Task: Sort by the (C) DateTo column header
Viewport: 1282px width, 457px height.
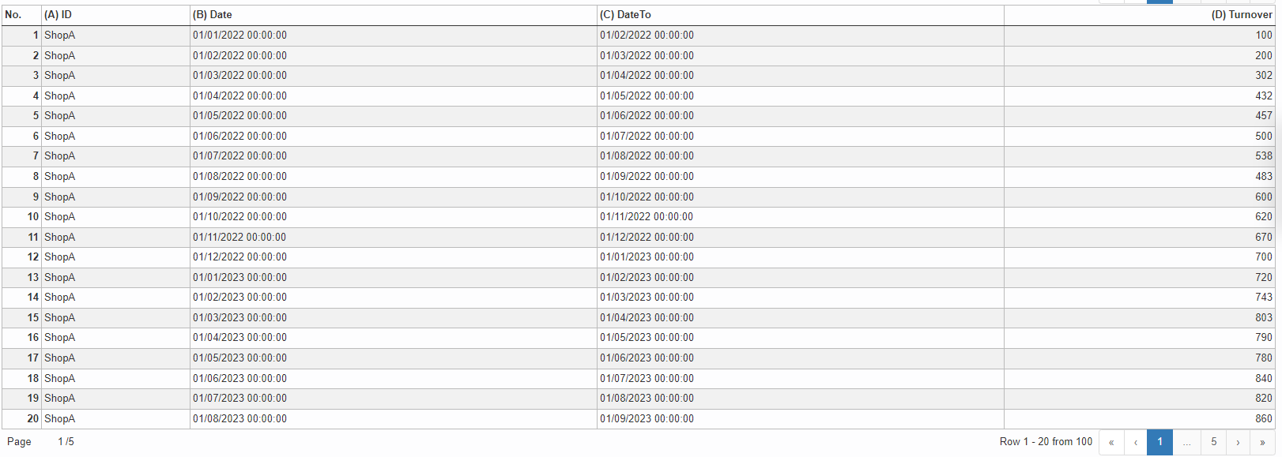Action: click(800, 15)
